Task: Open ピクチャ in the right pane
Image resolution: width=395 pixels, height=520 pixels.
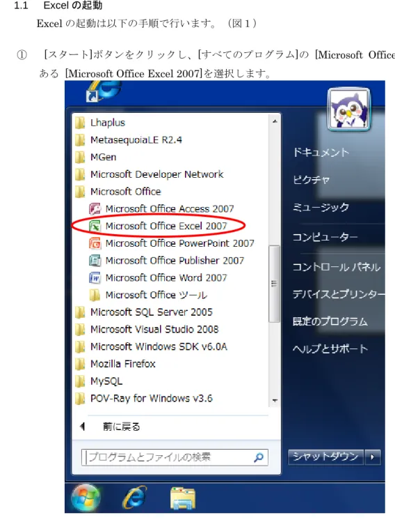Action: tap(311, 180)
